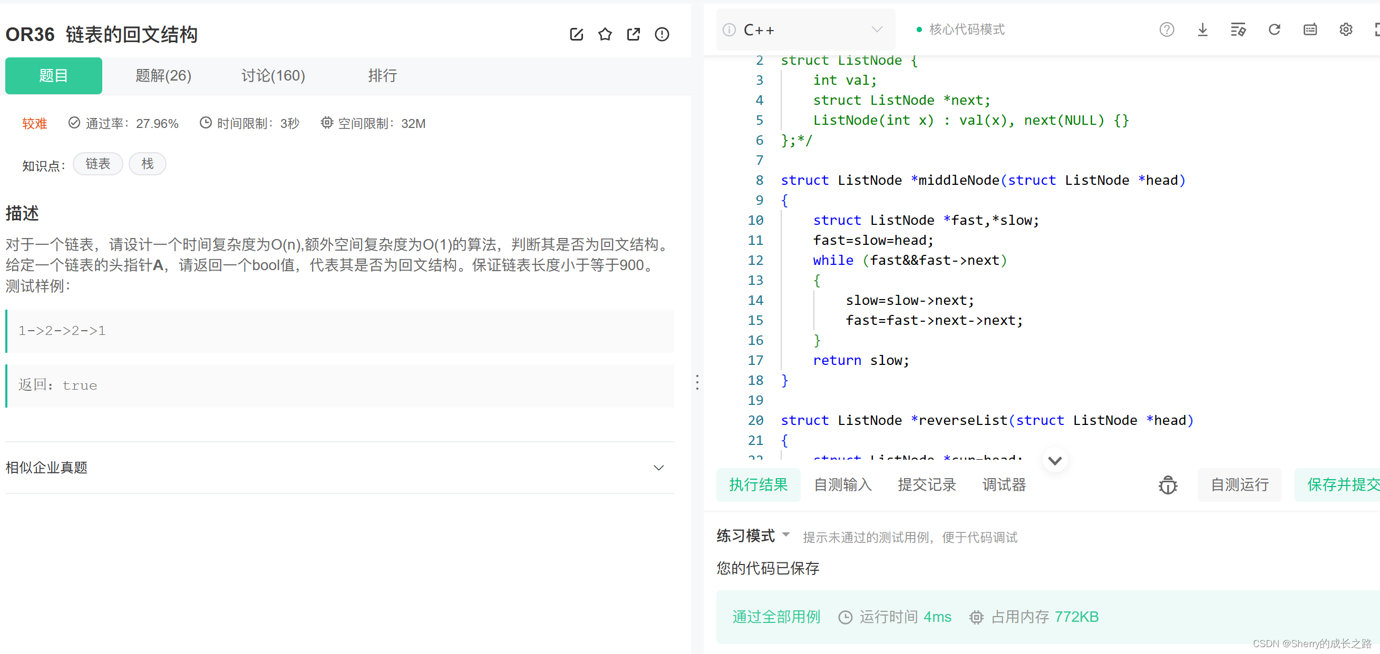This screenshot has height=654, width=1380.
Task: Select the 执行结果 tab
Action: point(758,485)
